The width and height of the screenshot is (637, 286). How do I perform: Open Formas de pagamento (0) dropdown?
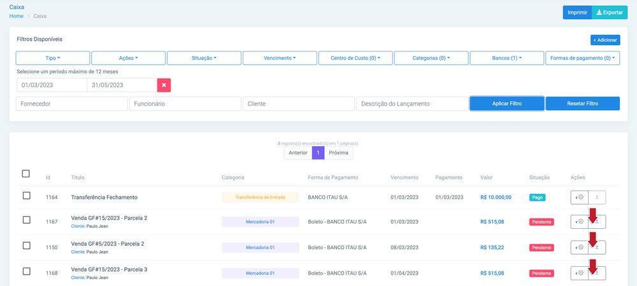coord(583,58)
